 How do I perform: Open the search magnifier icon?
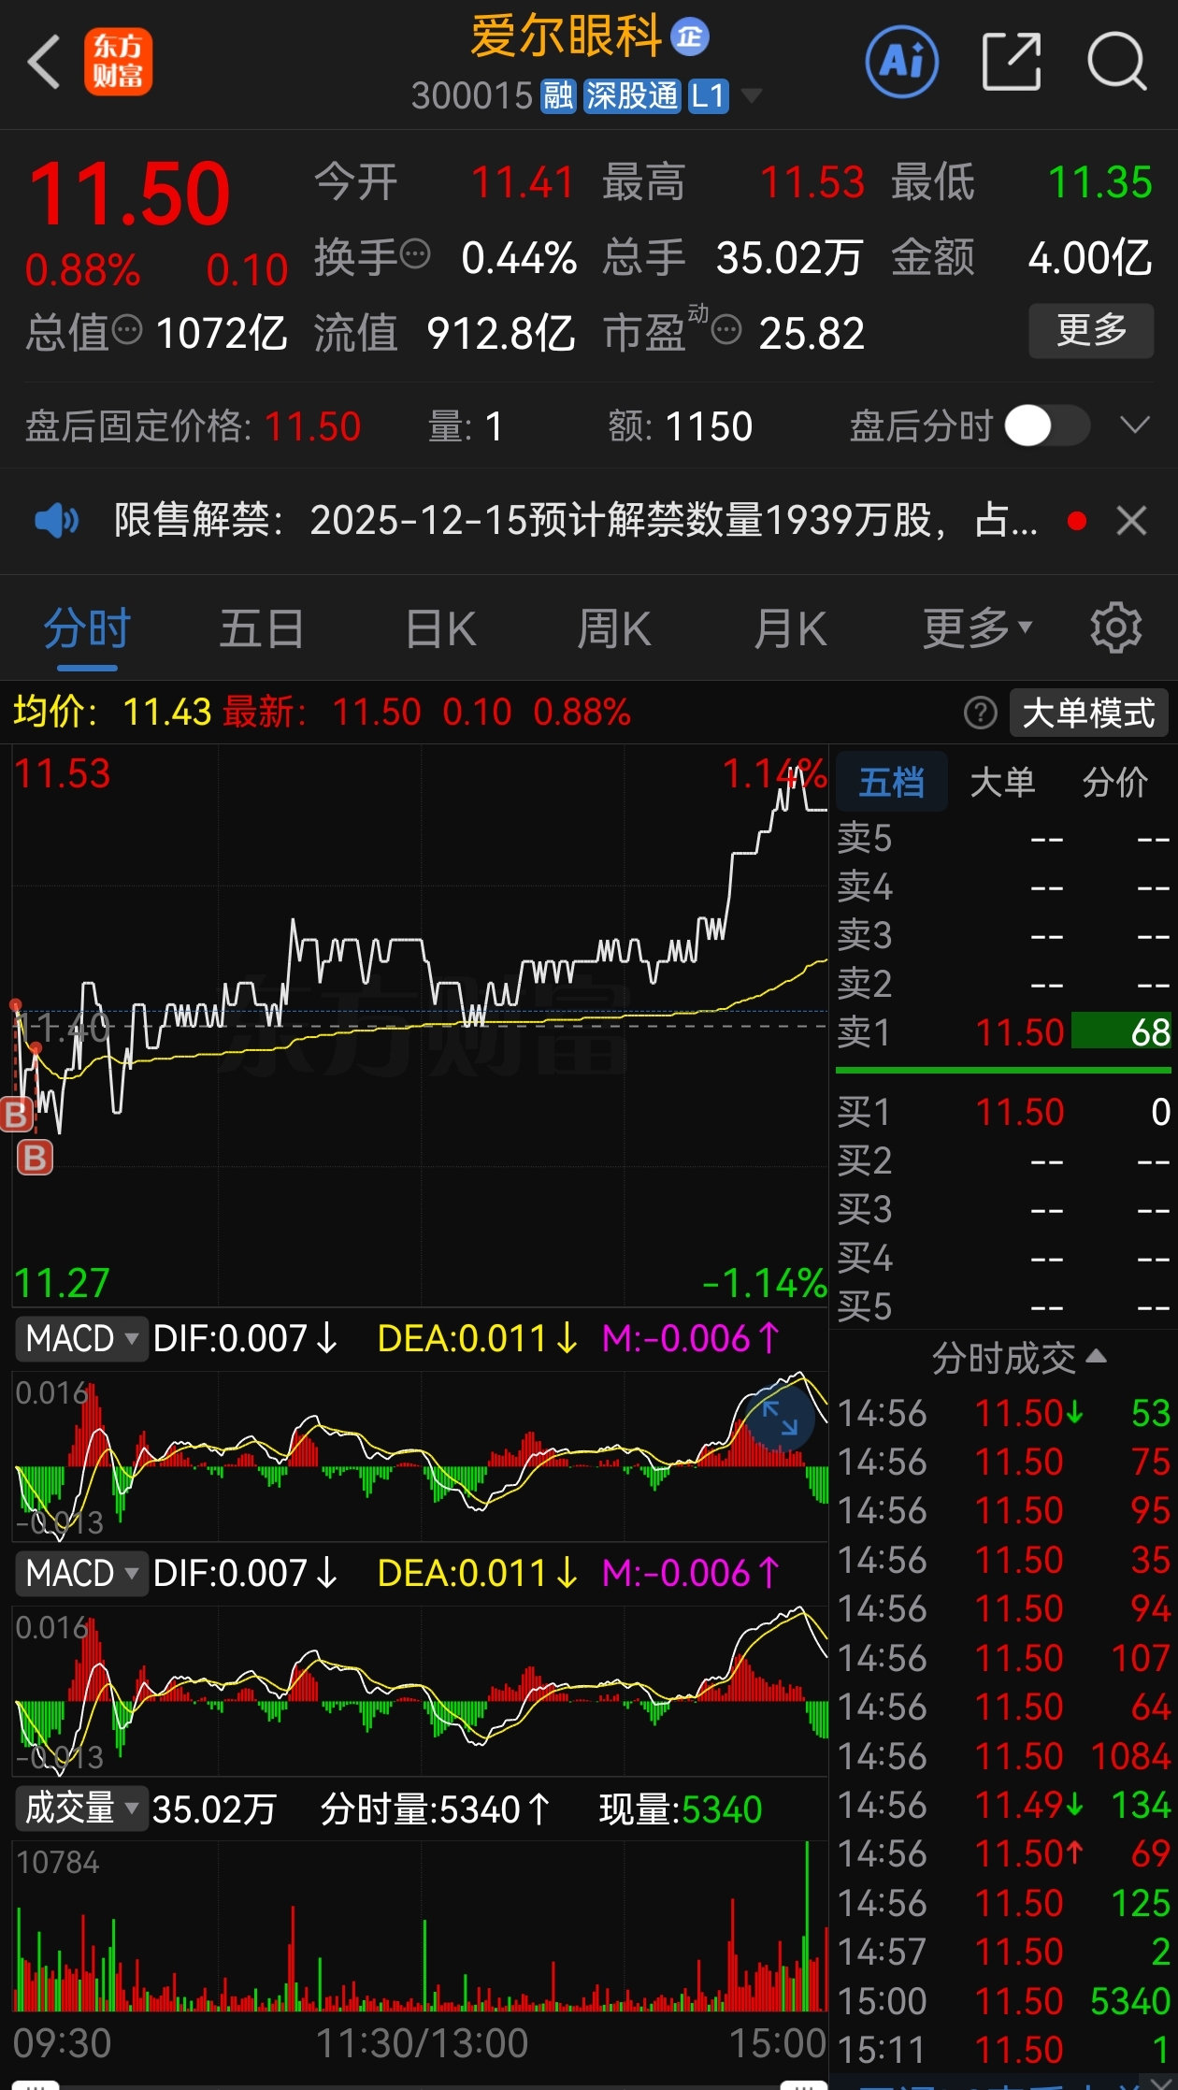[1117, 62]
